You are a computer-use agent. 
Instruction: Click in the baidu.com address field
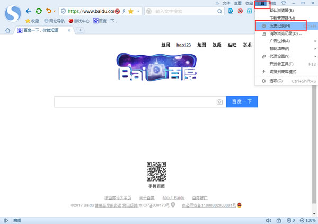[91, 11]
